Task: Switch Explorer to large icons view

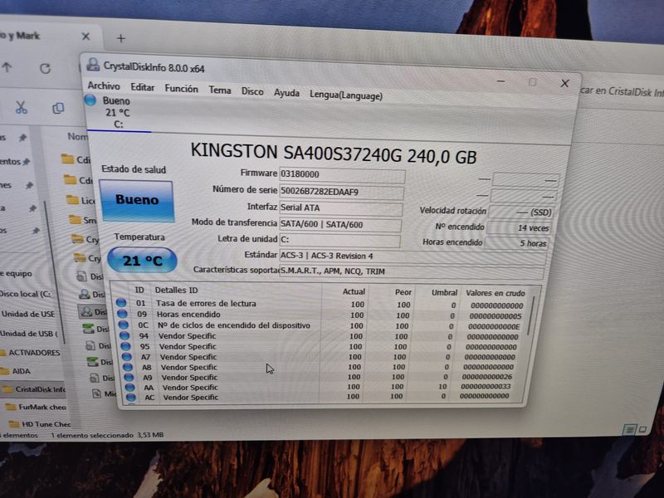Action: (642, 429)
